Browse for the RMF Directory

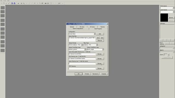pos(100,68)
